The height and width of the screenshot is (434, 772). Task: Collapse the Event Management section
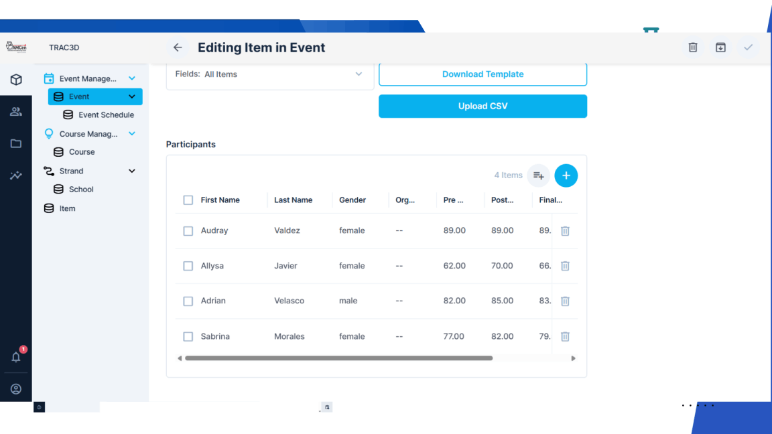[x=133, y=78]
